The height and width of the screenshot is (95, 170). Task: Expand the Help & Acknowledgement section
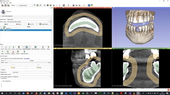[x=26, y=16]
